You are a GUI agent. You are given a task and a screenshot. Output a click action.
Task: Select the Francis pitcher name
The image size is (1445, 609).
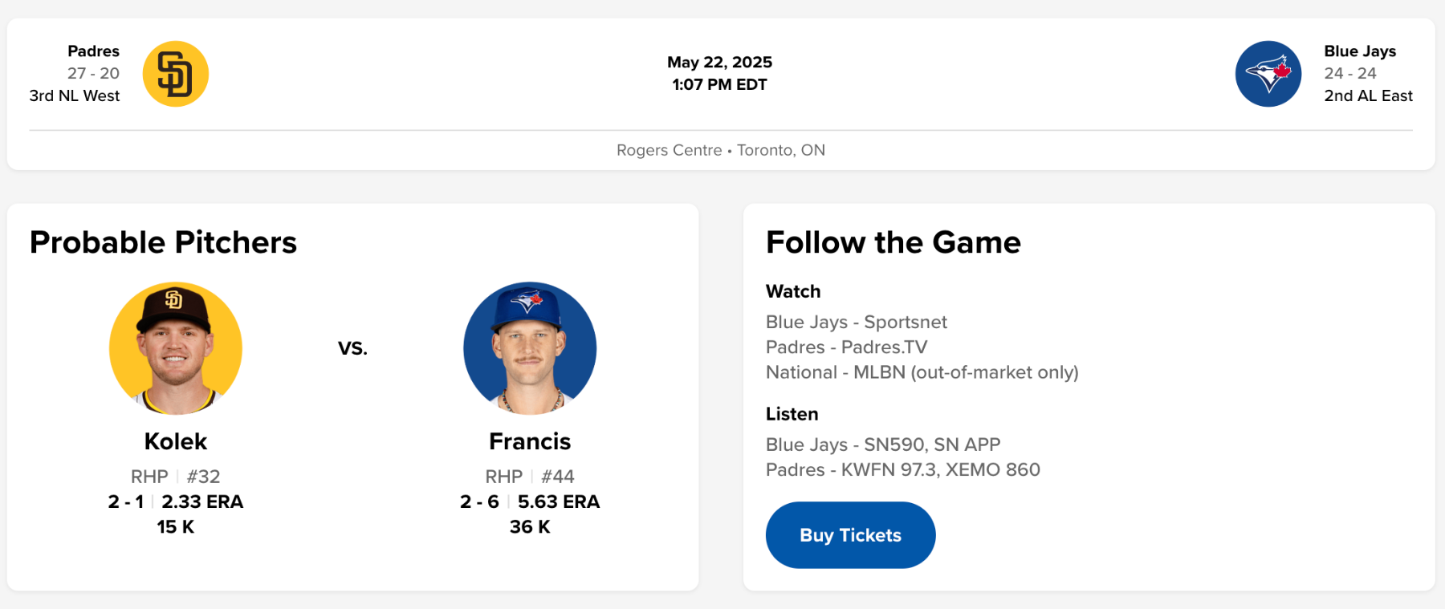[530, 441]
